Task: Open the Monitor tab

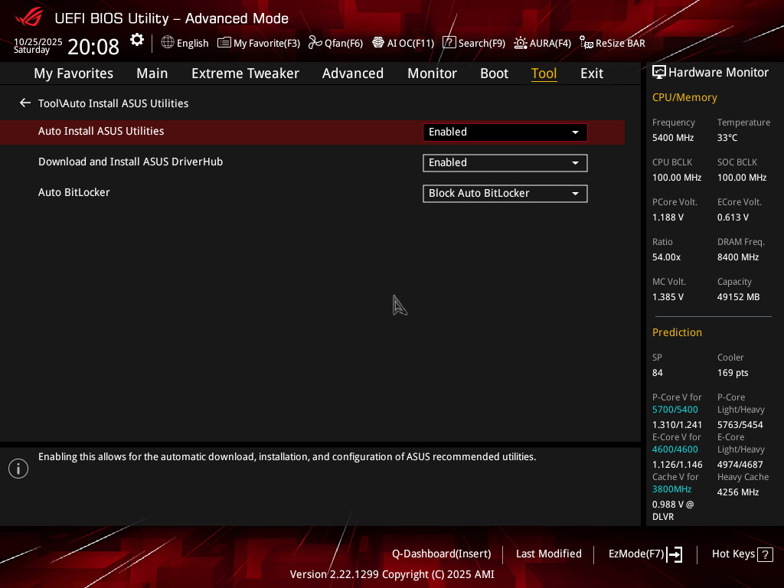Action: [x=432, y=73]
